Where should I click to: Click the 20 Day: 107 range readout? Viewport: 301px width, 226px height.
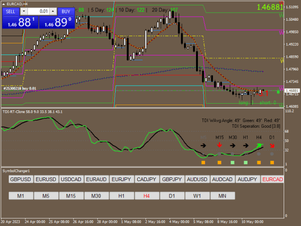[165, 10]
